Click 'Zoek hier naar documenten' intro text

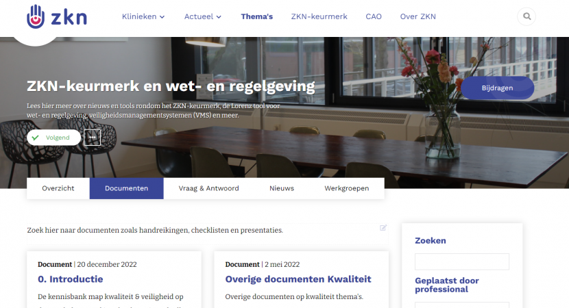click(155, 230)
